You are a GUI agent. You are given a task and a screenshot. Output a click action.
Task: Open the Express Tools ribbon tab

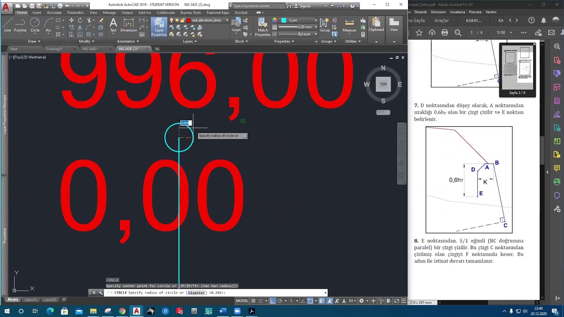click(x=191, y=12)
